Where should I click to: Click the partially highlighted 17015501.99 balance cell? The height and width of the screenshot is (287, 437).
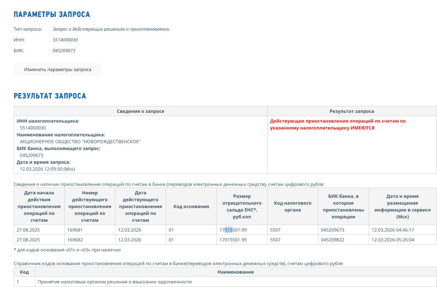pyautogui.click(x=233, y=230)
